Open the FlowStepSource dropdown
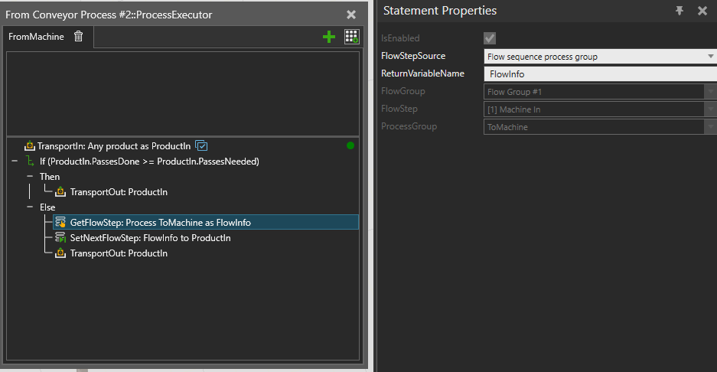Screen dimensions: 717x372 pos(711,57)
